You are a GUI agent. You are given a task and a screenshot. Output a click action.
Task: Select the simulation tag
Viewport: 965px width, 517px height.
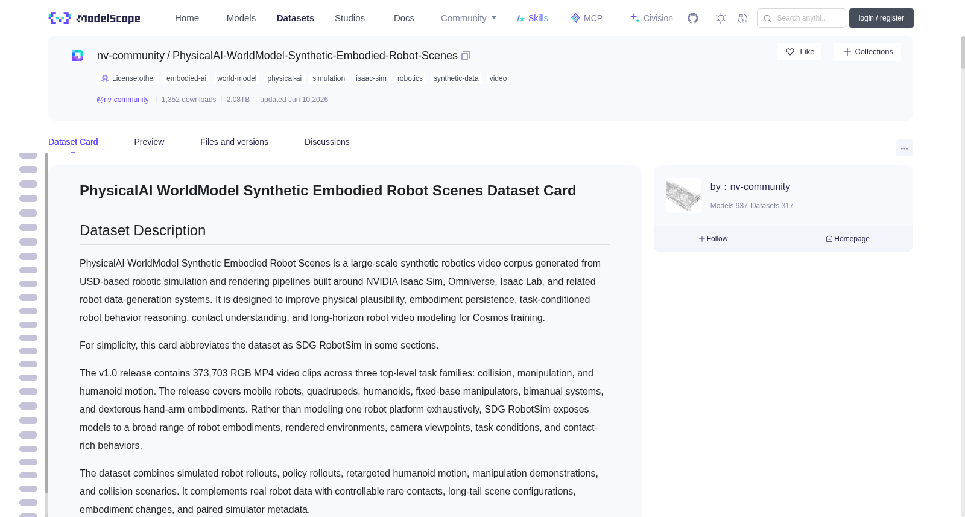pyautogui.click(x=329, y=78)
